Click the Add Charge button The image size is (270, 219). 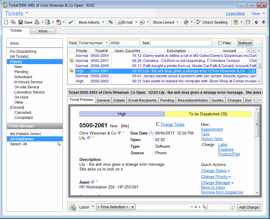tap(249, 207)
